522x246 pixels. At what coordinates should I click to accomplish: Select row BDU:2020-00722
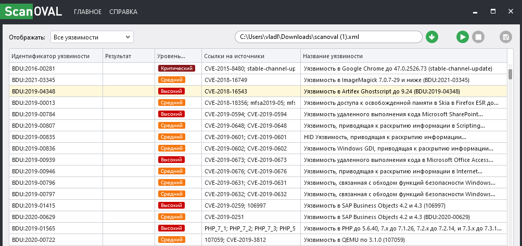click(258, 240)
